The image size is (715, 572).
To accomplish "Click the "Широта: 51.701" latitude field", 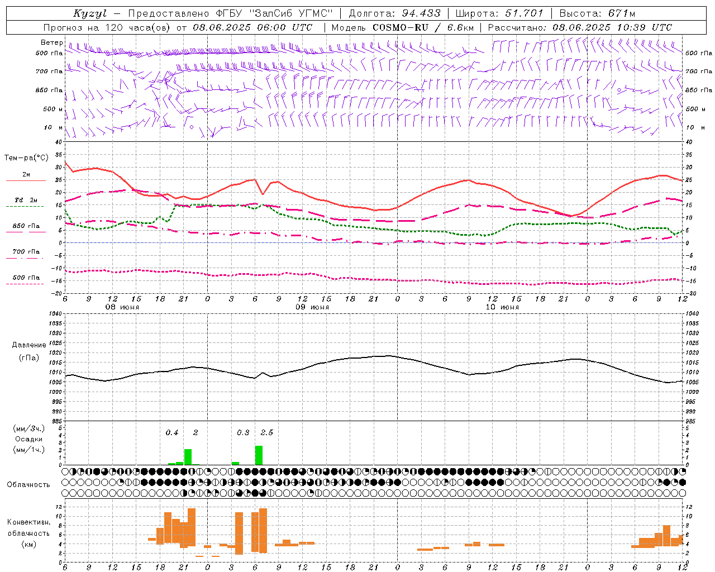I will 499,13.
